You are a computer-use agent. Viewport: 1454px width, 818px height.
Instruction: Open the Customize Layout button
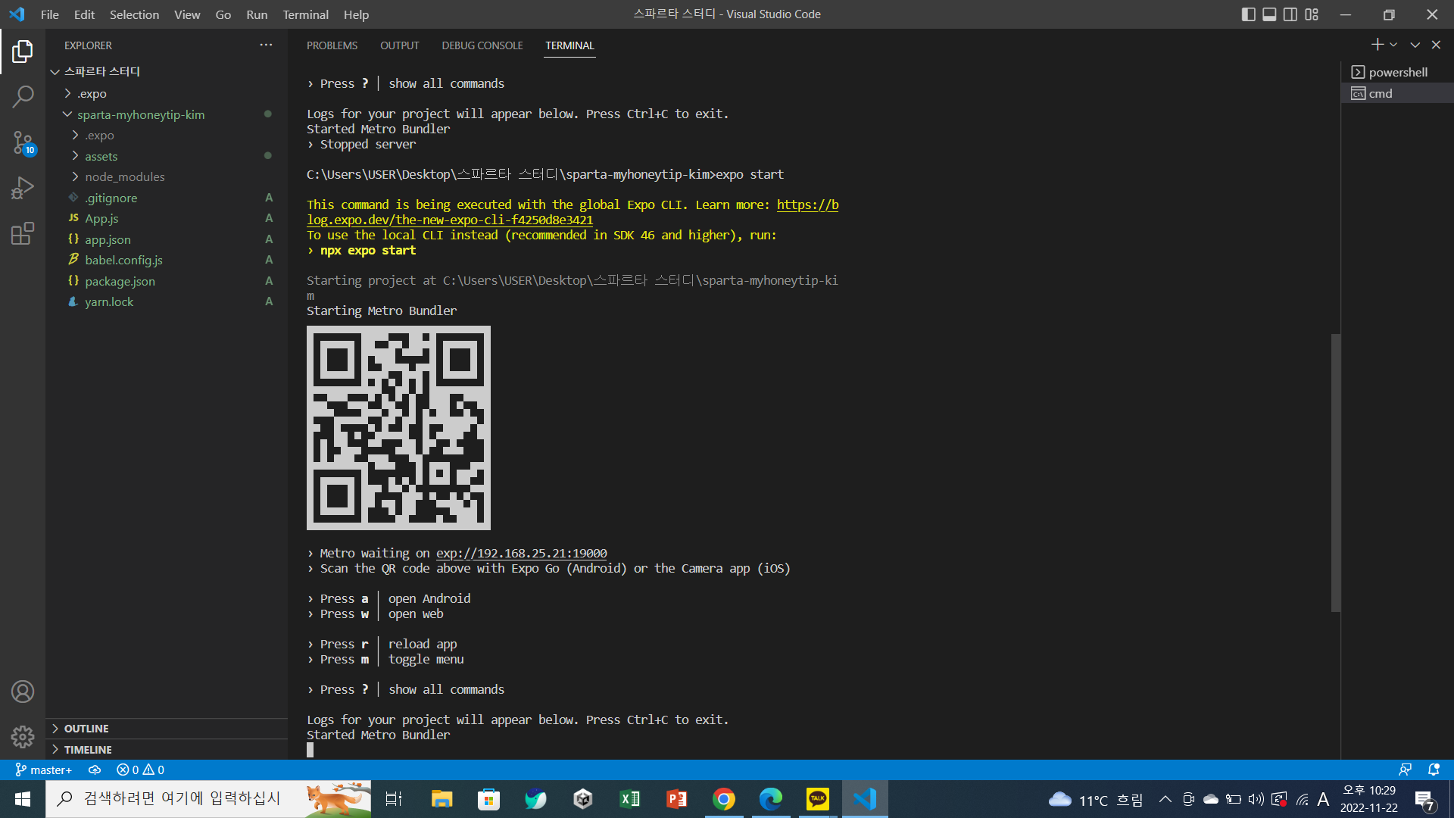pyautogui.click(x=1312, y=14)
